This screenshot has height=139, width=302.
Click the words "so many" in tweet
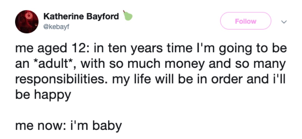258,64
